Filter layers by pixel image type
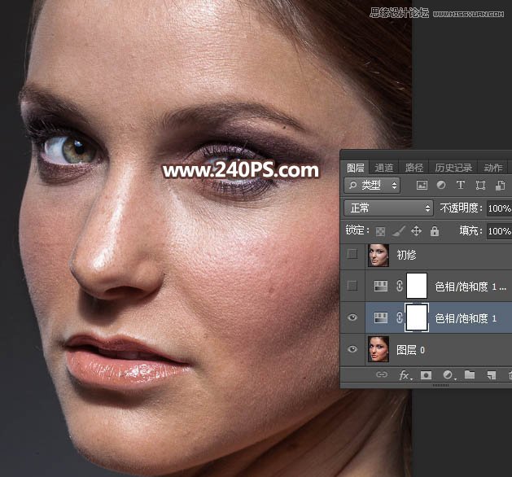Image resolution: width=512 pixels, height=477 pixels. (x=422, y=185)
